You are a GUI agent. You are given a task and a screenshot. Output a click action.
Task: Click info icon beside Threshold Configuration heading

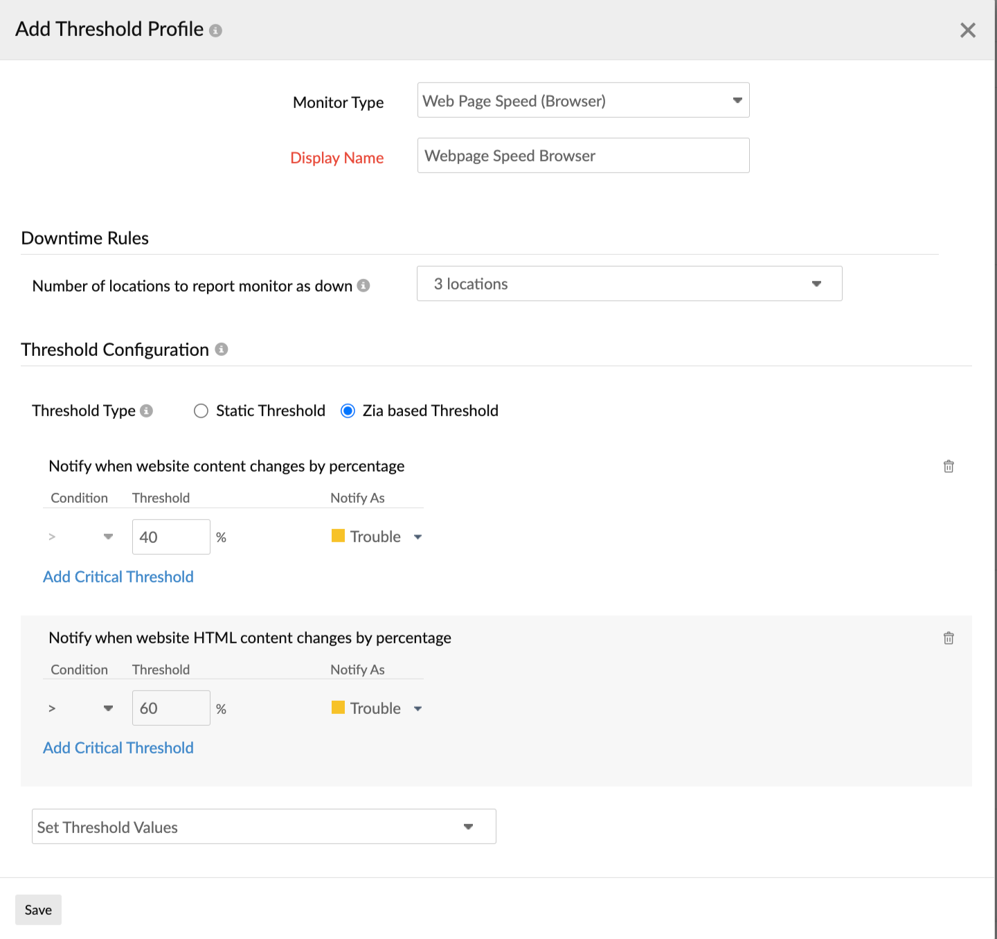pyautogui.click(x=221, y=350)
